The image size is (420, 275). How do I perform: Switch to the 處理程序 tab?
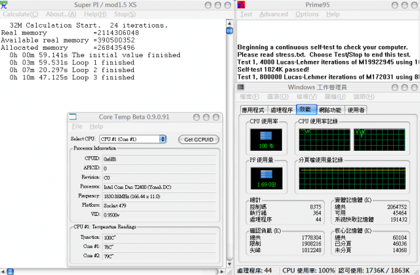click(x=282, y=110)
